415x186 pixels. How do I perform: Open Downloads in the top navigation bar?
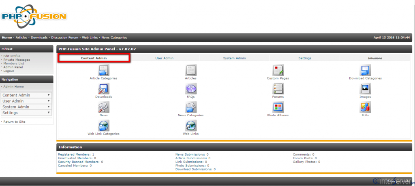39,38
